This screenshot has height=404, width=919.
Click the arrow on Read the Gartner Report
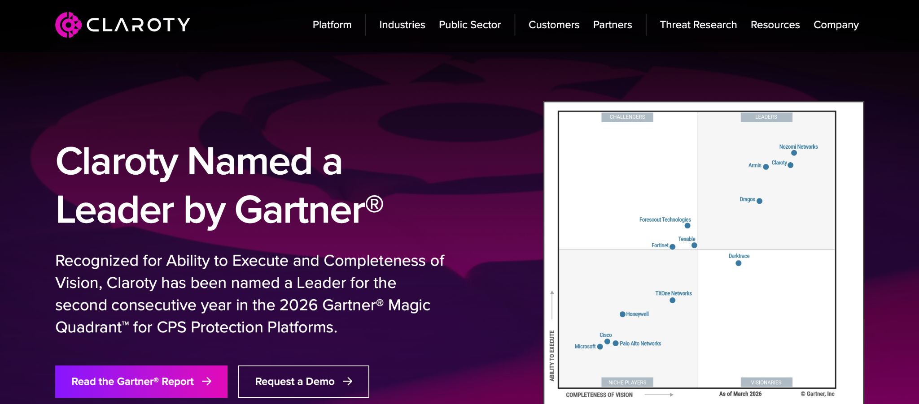(x=207, y=381)
